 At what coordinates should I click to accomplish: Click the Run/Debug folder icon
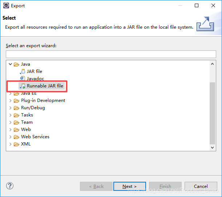click(16, 108)
